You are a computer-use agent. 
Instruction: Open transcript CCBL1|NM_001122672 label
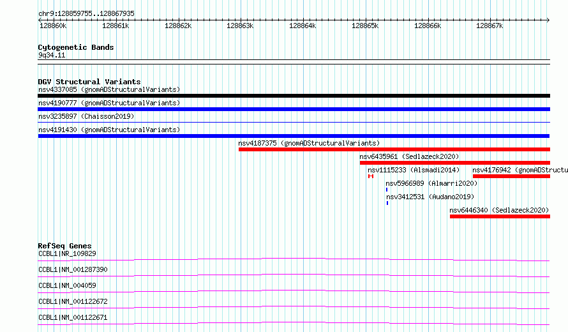click(x=73, y=301)
